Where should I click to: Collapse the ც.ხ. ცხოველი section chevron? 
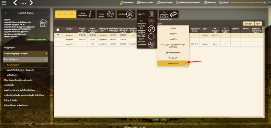coord(46,59)
